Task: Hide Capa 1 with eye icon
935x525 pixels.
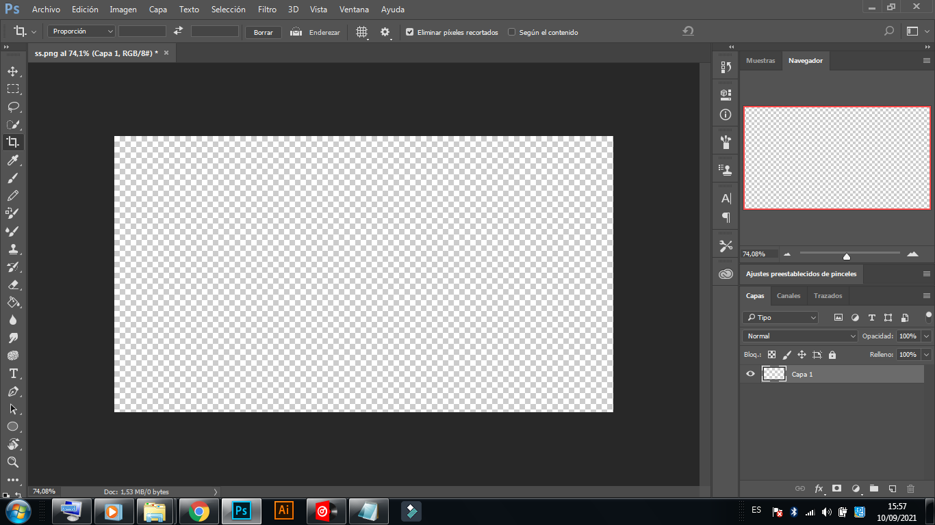Action: (750, 374)
